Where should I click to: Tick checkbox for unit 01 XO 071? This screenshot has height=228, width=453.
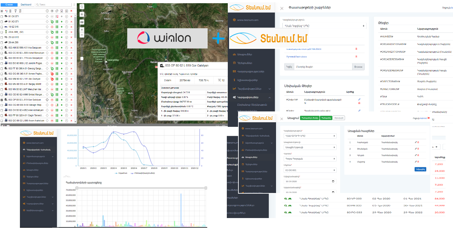(2, 22)
